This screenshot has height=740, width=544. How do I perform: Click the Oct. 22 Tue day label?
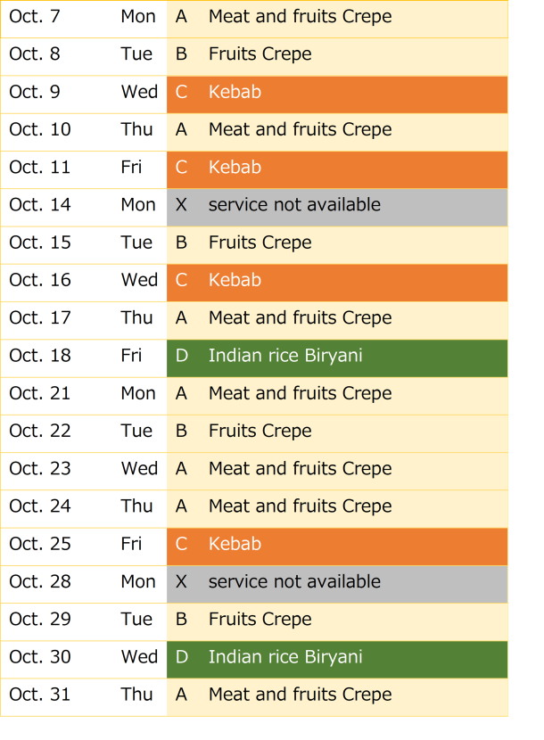(136, 431)
